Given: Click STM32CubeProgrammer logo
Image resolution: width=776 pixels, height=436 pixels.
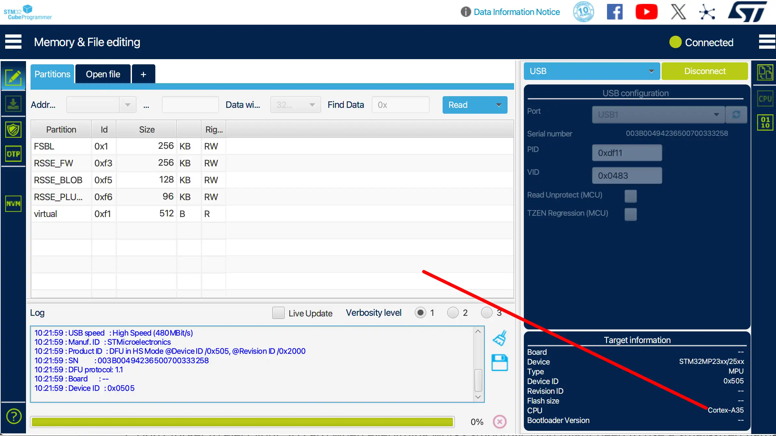Looking at the screenshot, I should point(28,12).
